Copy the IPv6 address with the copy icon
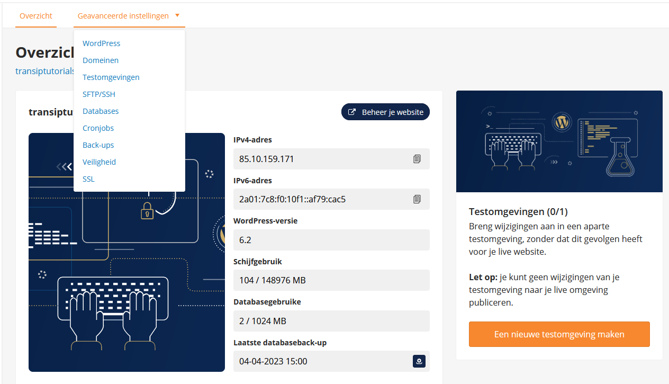Image resolution: width=669 pixels, height=384 pixels. coord(417,199)
